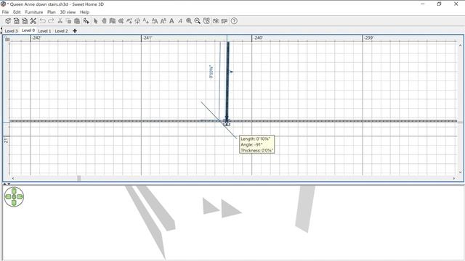Toggle bold text style
Viewport: 465px width, 261px height.
[x=171, y=21]
